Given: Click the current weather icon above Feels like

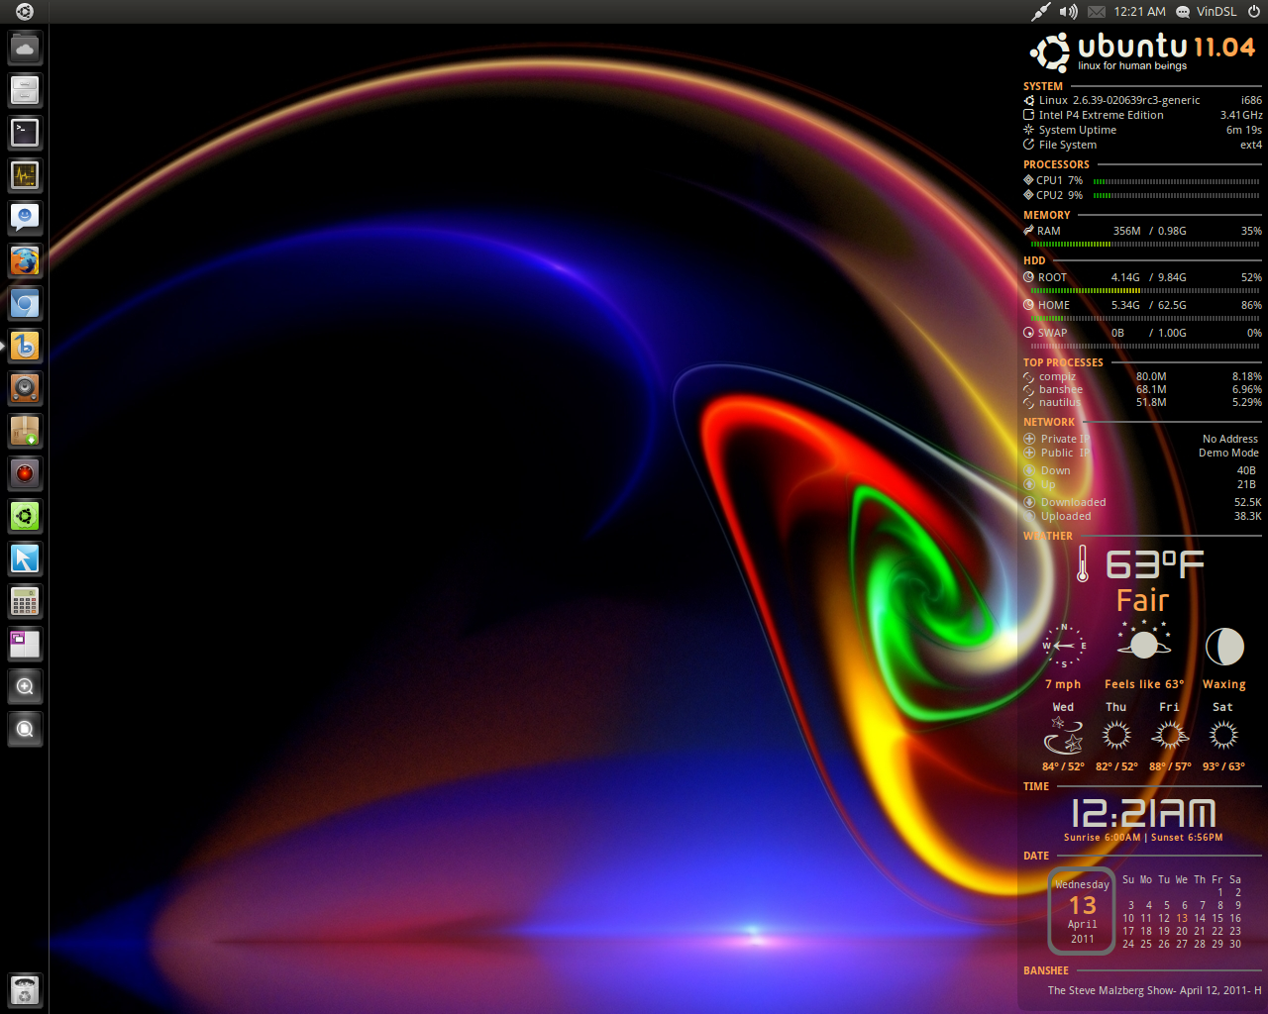Looking at the screenshot, I should (1144, 641).
